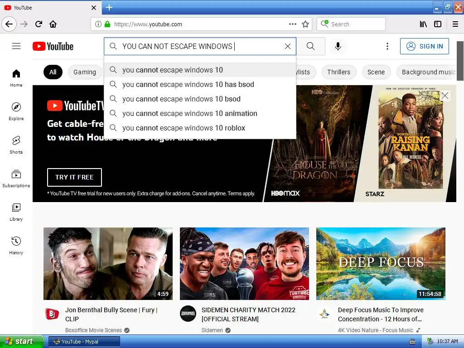Click Boxoffice Movie Scenes channel avatar

coord(52,314)
